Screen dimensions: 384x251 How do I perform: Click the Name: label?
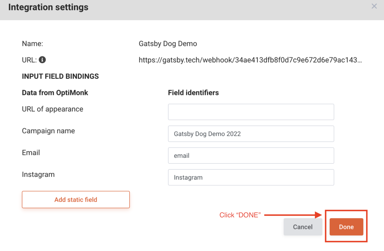coord(32,44)
